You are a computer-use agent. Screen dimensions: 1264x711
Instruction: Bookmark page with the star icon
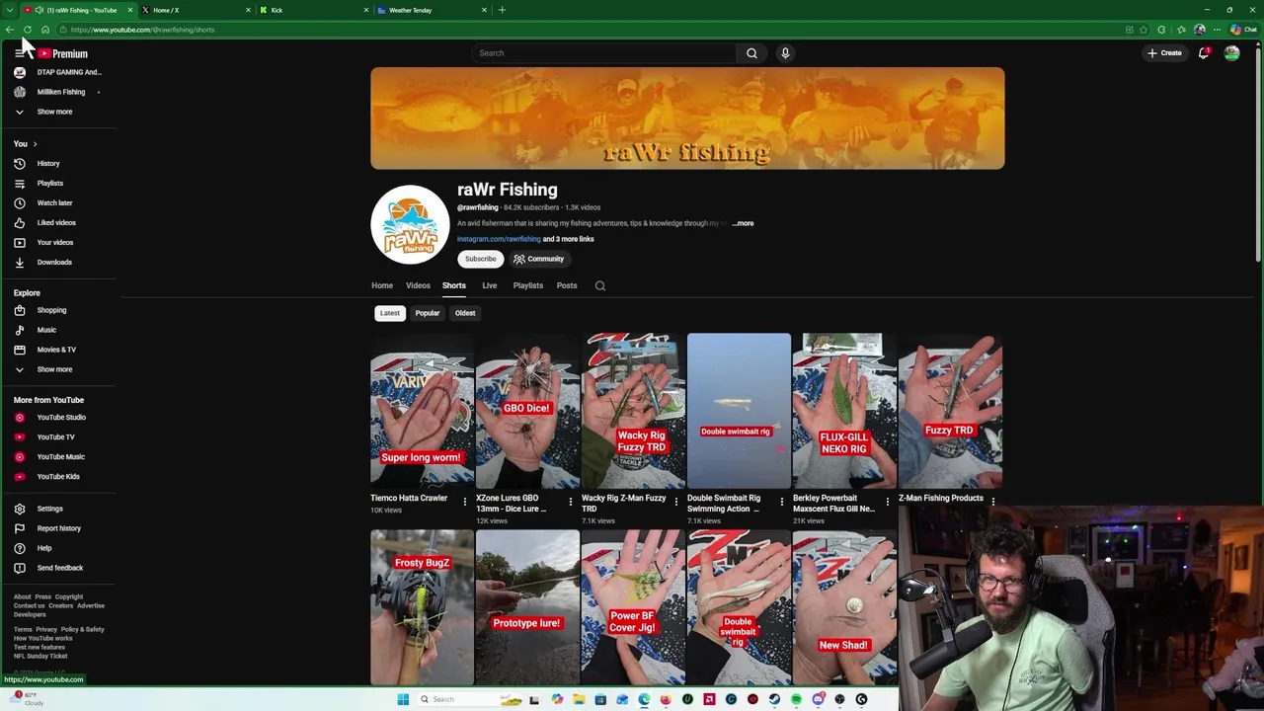coord(1144,30)
